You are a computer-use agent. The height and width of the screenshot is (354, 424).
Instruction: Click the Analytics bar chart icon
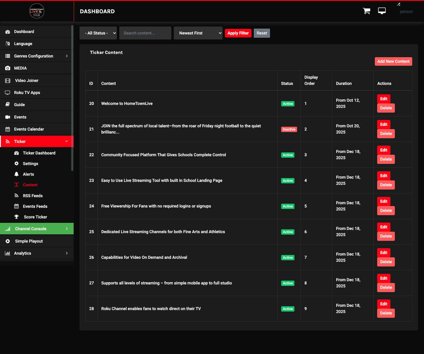(x=8, y=253)
